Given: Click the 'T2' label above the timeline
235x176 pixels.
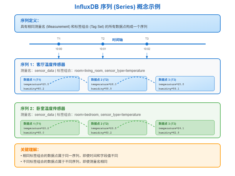Looking at the screenshot, I should click(x=103, y=39).
